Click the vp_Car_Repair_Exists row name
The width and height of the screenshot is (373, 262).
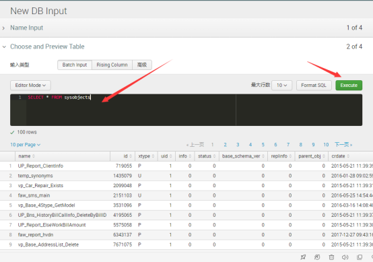click(40, 186)
